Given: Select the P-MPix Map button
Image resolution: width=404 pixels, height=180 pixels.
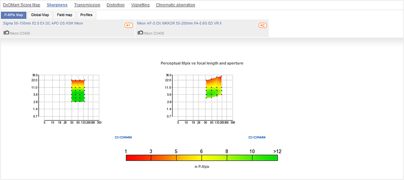Looking at the screenshot, I should [14, 15].
